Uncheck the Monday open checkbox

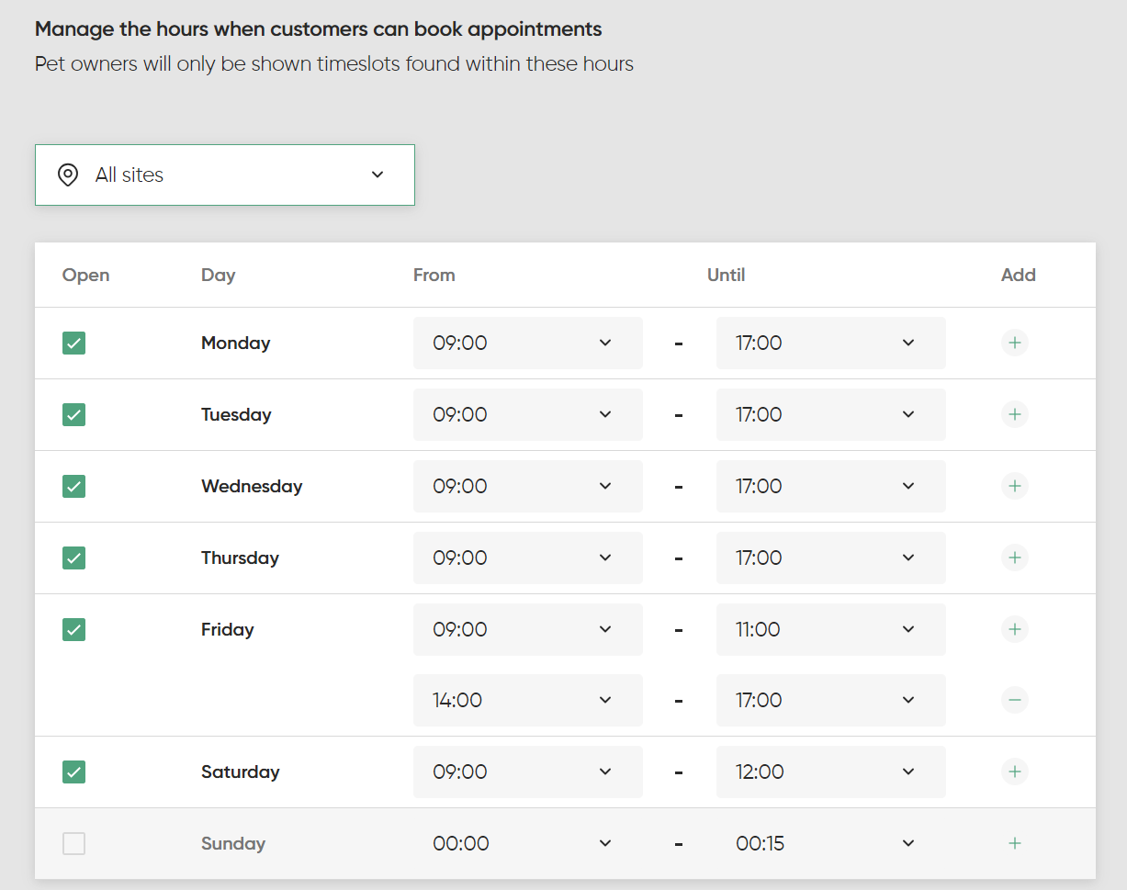[x=74, y=344]
